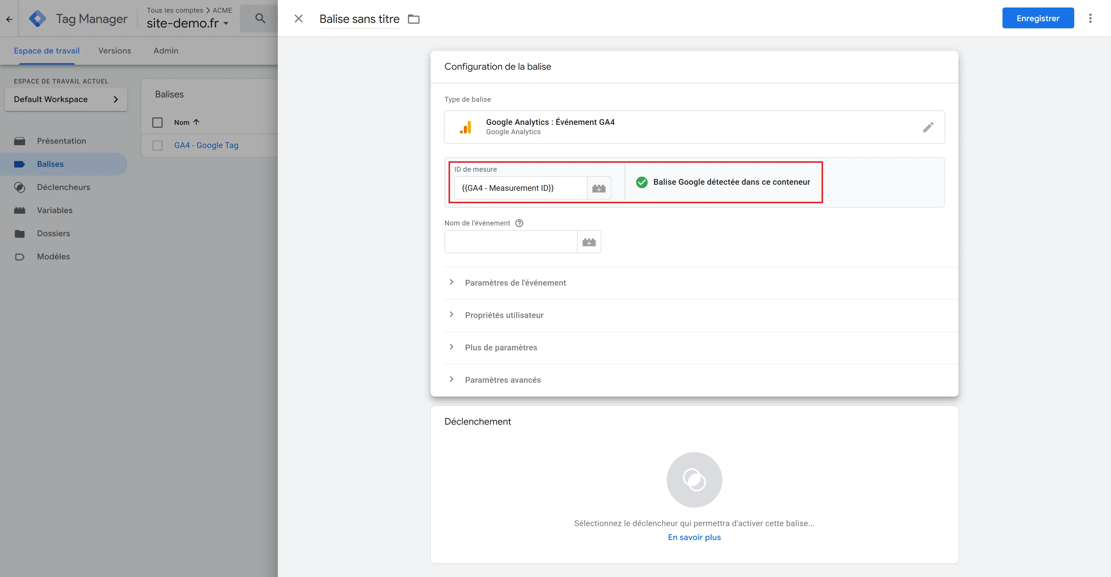Click the Déclencheurs icon in sidebar
1111x577 pixels.
(19, 187)
